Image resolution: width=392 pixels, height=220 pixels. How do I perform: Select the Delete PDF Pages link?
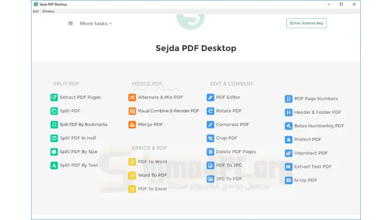tap(236, 152)
